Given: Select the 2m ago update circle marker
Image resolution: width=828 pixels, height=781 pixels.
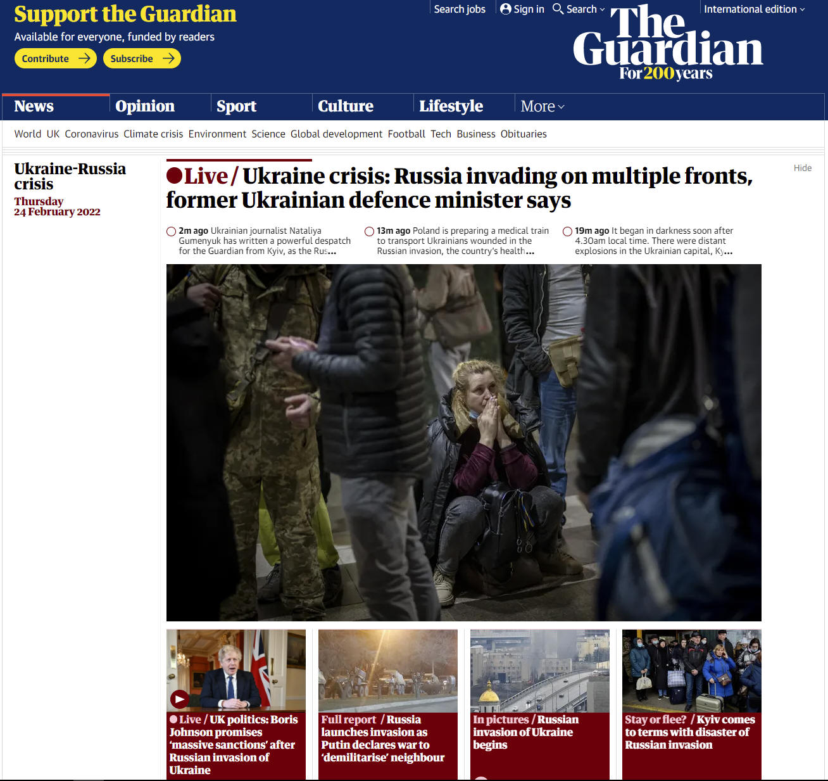Looking at the screenshot, I should (171, 231).
